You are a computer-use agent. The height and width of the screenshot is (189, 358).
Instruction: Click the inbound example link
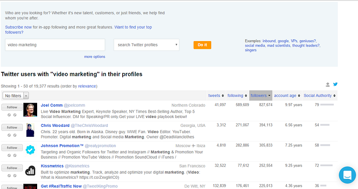coord(269,41)
